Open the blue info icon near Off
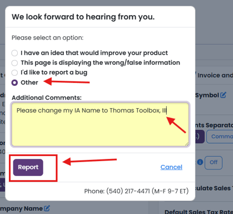The width and height of the screenshot is (233, 214). tap(200, 162)
